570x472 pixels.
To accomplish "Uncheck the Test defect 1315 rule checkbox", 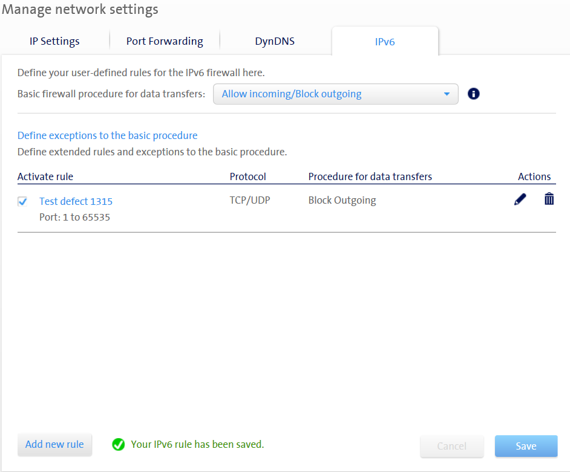I will click(22, 202).
